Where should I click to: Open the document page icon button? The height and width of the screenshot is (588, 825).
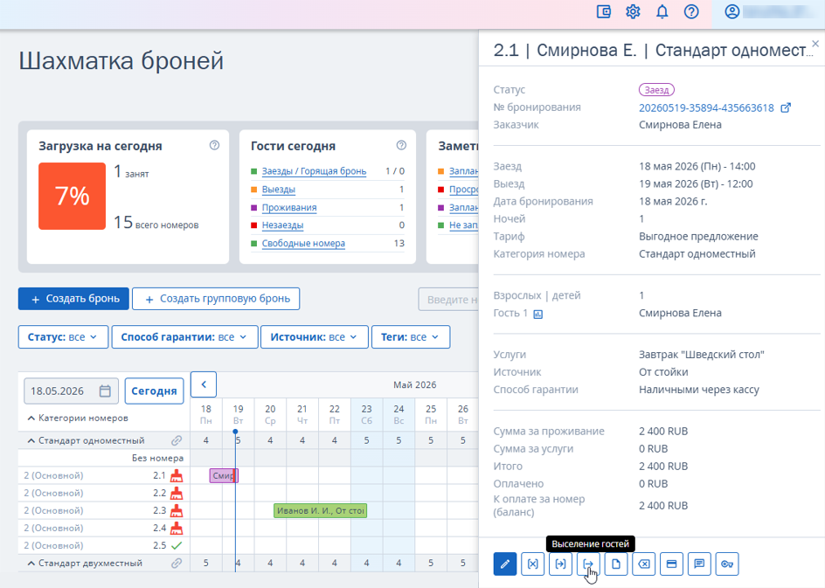pos(615,564)
